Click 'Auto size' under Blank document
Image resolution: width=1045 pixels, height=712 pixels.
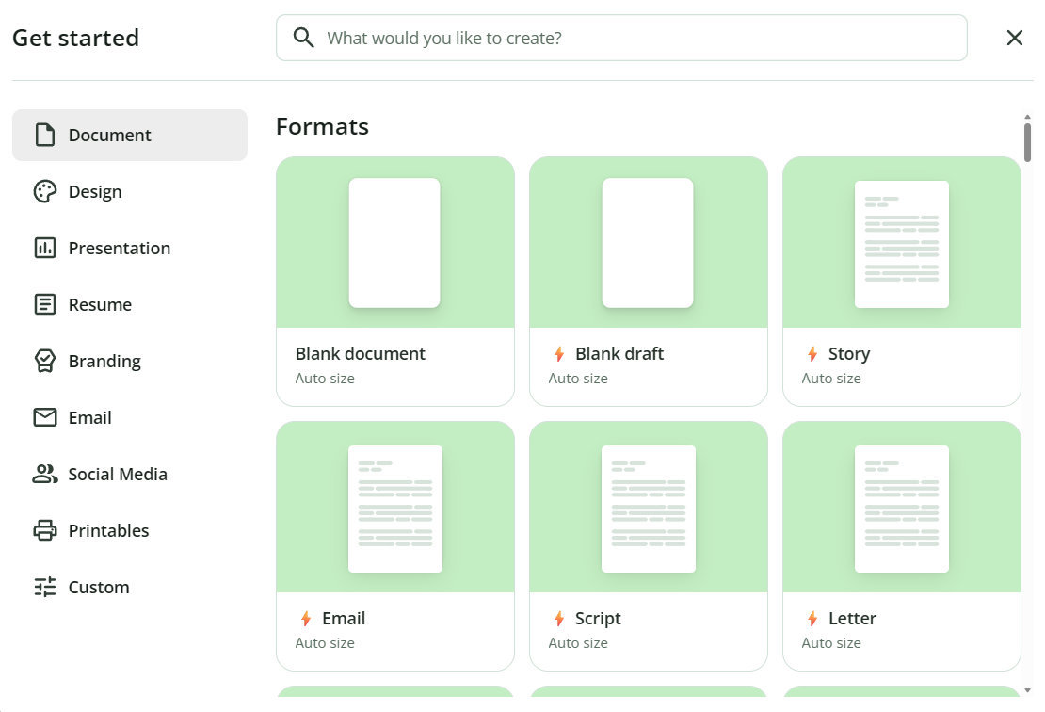point(325,379)
